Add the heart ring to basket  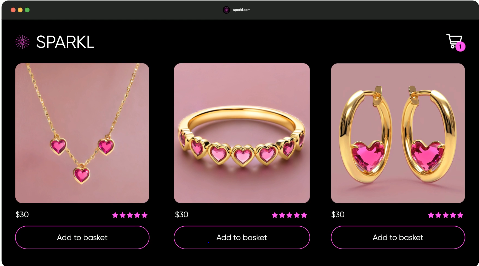tap(242, 237)
